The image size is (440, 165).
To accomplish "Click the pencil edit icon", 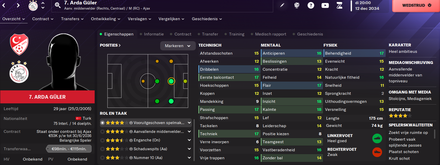I will [282, 5].
